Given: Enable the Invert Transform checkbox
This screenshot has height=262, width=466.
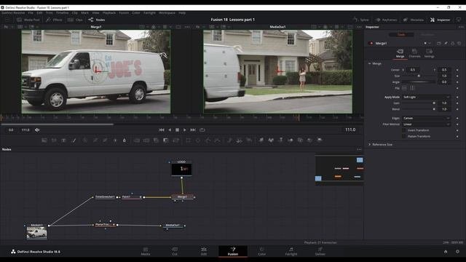Looking at the screenshot, I should click(404, 130).
